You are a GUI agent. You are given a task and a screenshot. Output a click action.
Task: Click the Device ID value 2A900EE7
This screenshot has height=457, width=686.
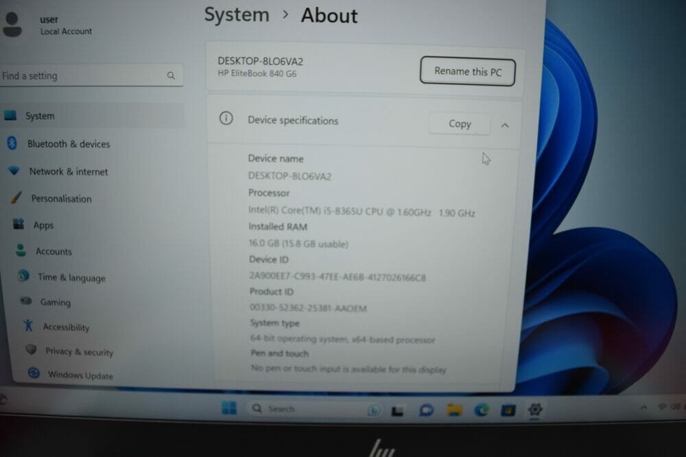338,277
